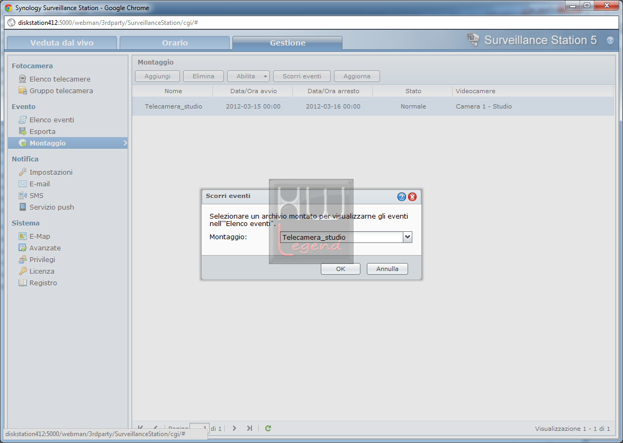
Task: Open Surveillance Station help icon
Action: (610, 40)
